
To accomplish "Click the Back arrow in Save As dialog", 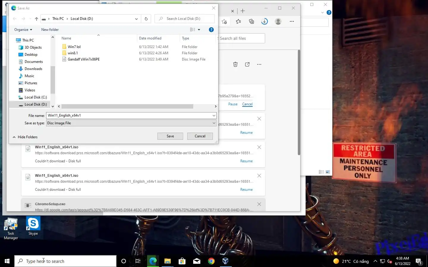I will (x=15, y=19).
